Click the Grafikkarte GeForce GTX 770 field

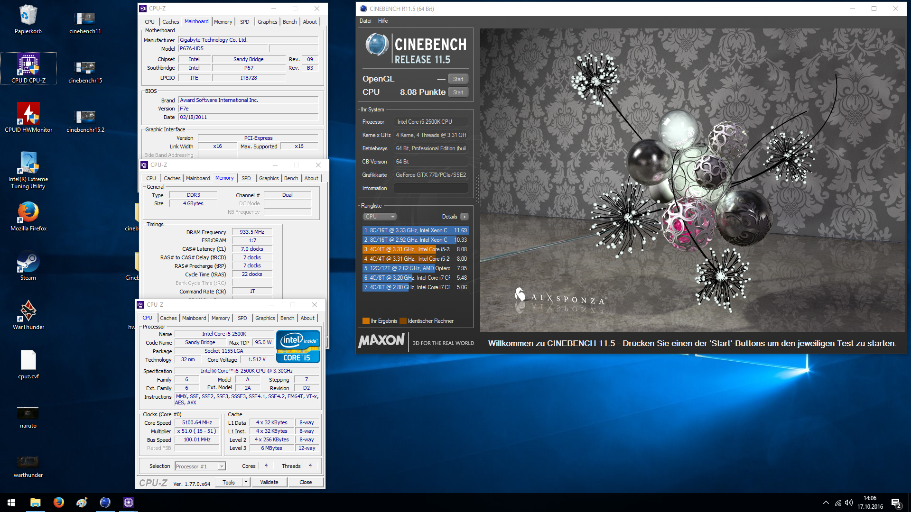pos(431,175)
